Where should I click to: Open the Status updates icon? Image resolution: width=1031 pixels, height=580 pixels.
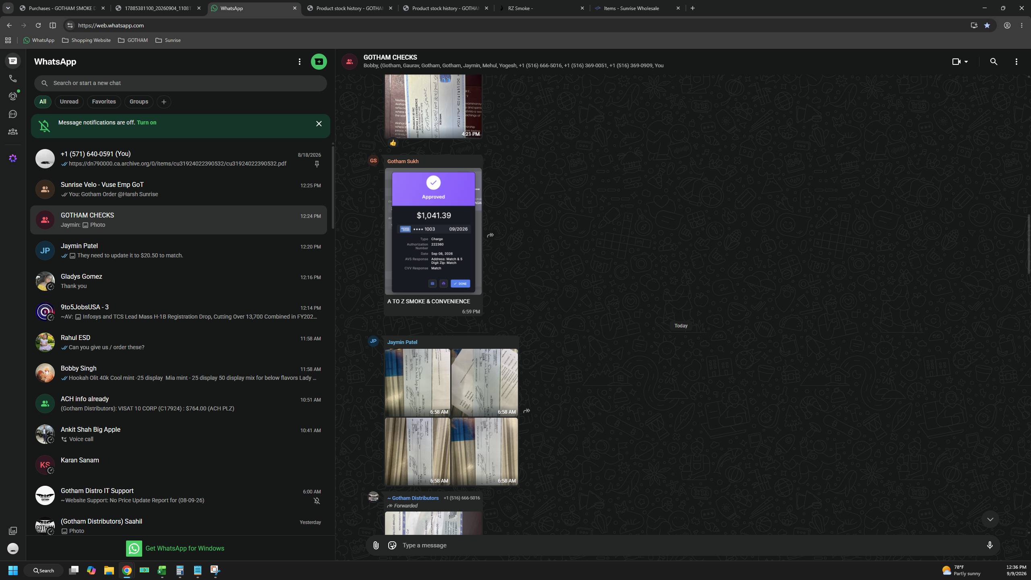[13, 96]
